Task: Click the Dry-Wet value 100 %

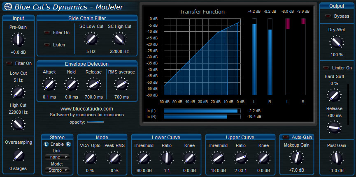Action: (x=337, y=55)
